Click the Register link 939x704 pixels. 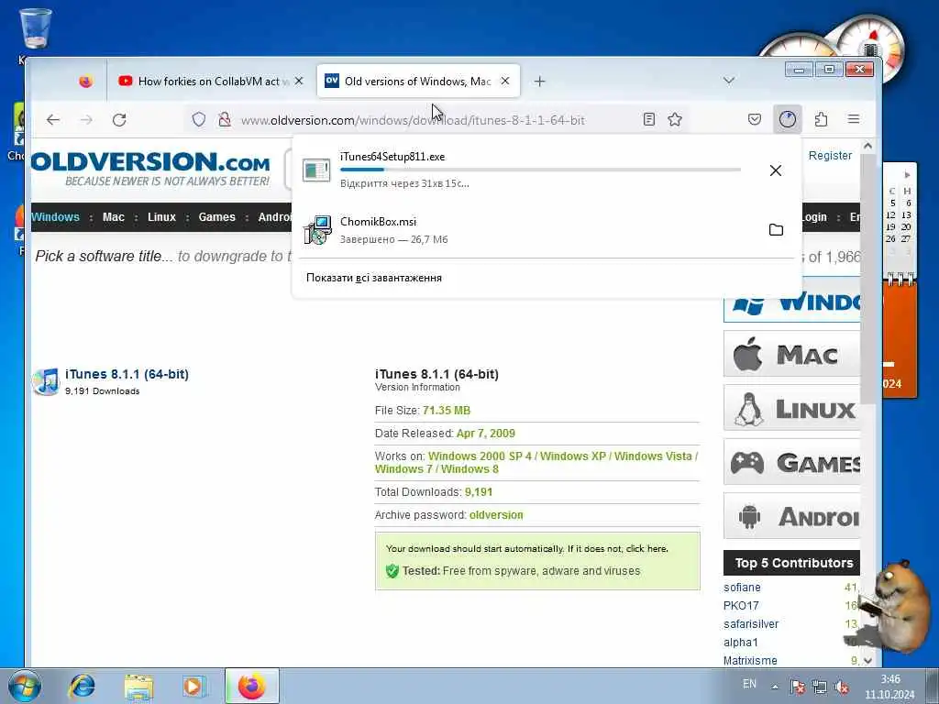click(830, 156)
